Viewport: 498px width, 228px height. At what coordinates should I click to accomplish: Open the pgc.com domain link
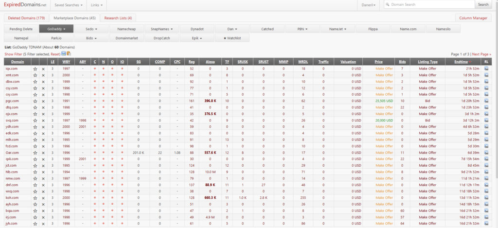(x=12, y=101)
